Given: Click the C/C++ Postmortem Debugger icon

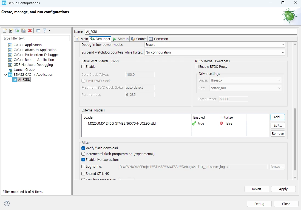Looking at the screenshot, I should pyautogui.click(x=10, y=55).
